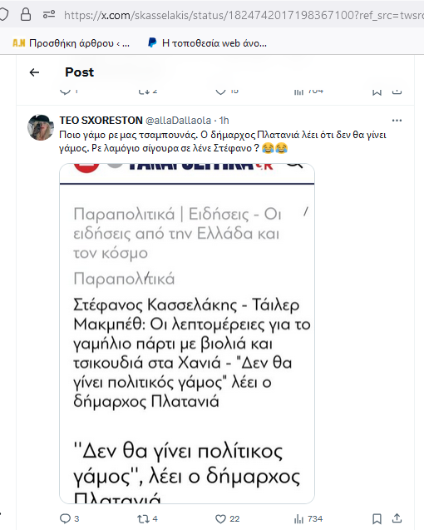The height and width of the screenshot is (530, 424).
Task: Open the Προσθήκη άρθρου bookmark
Action: pyautogui.click(x=71, y=43)
